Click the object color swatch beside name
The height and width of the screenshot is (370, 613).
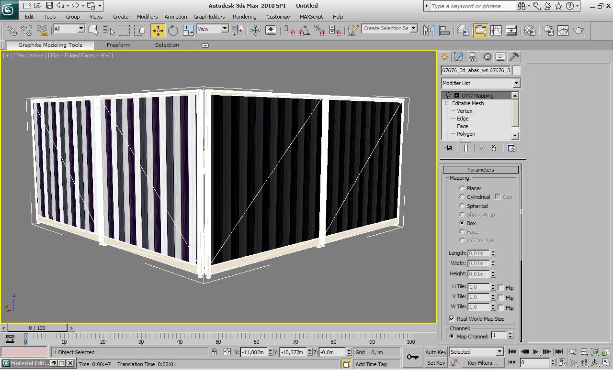pyautogui.click(x=517, y=70)
